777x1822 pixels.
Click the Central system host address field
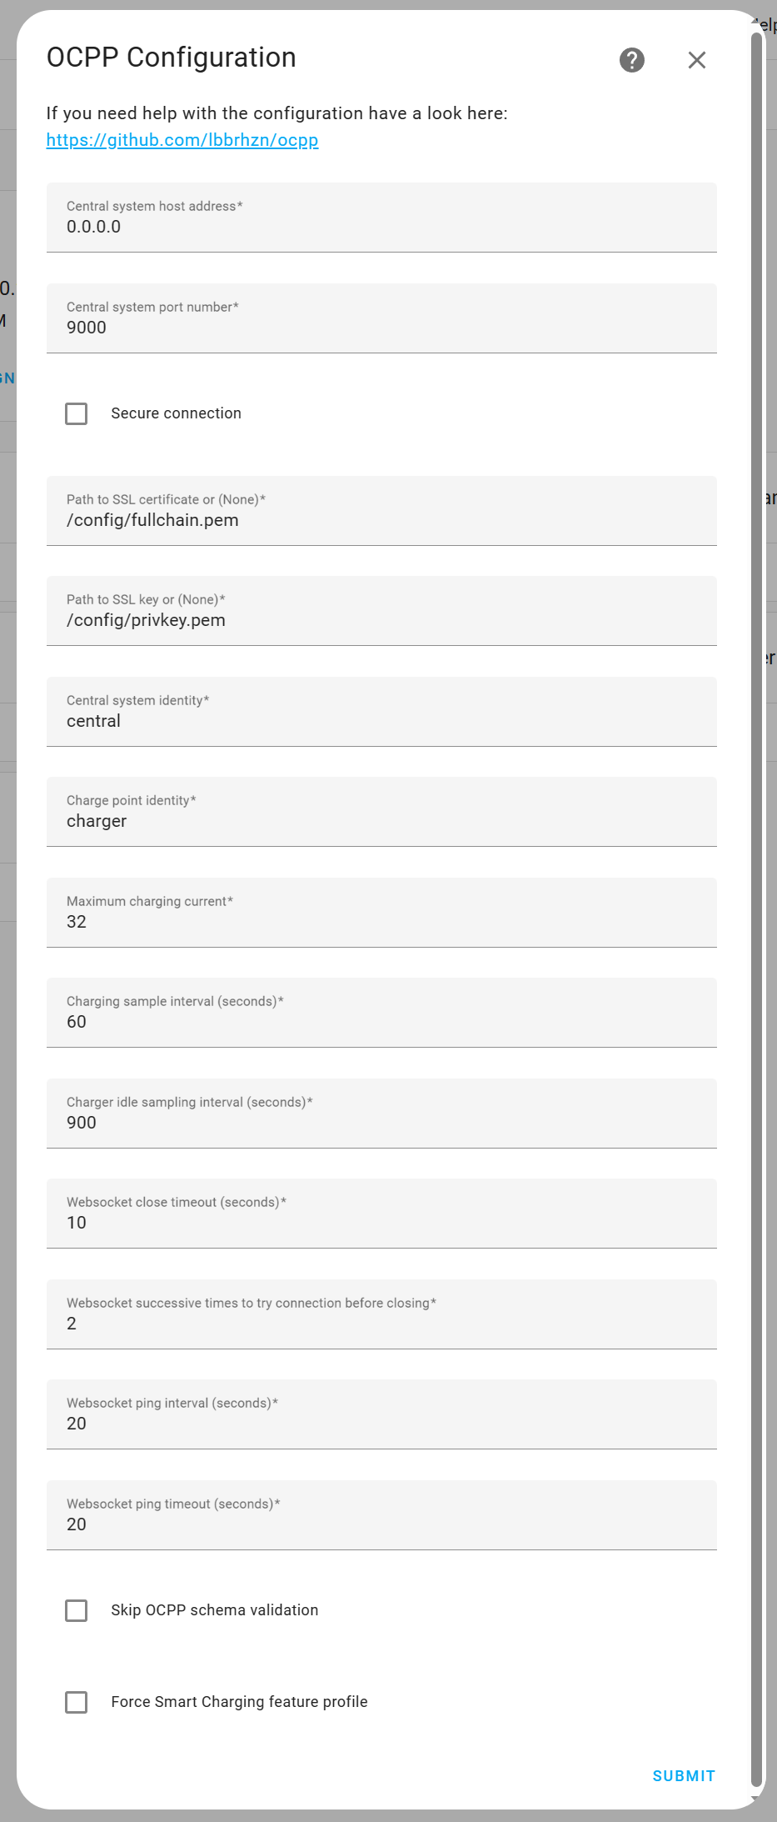tap(381, 218)
